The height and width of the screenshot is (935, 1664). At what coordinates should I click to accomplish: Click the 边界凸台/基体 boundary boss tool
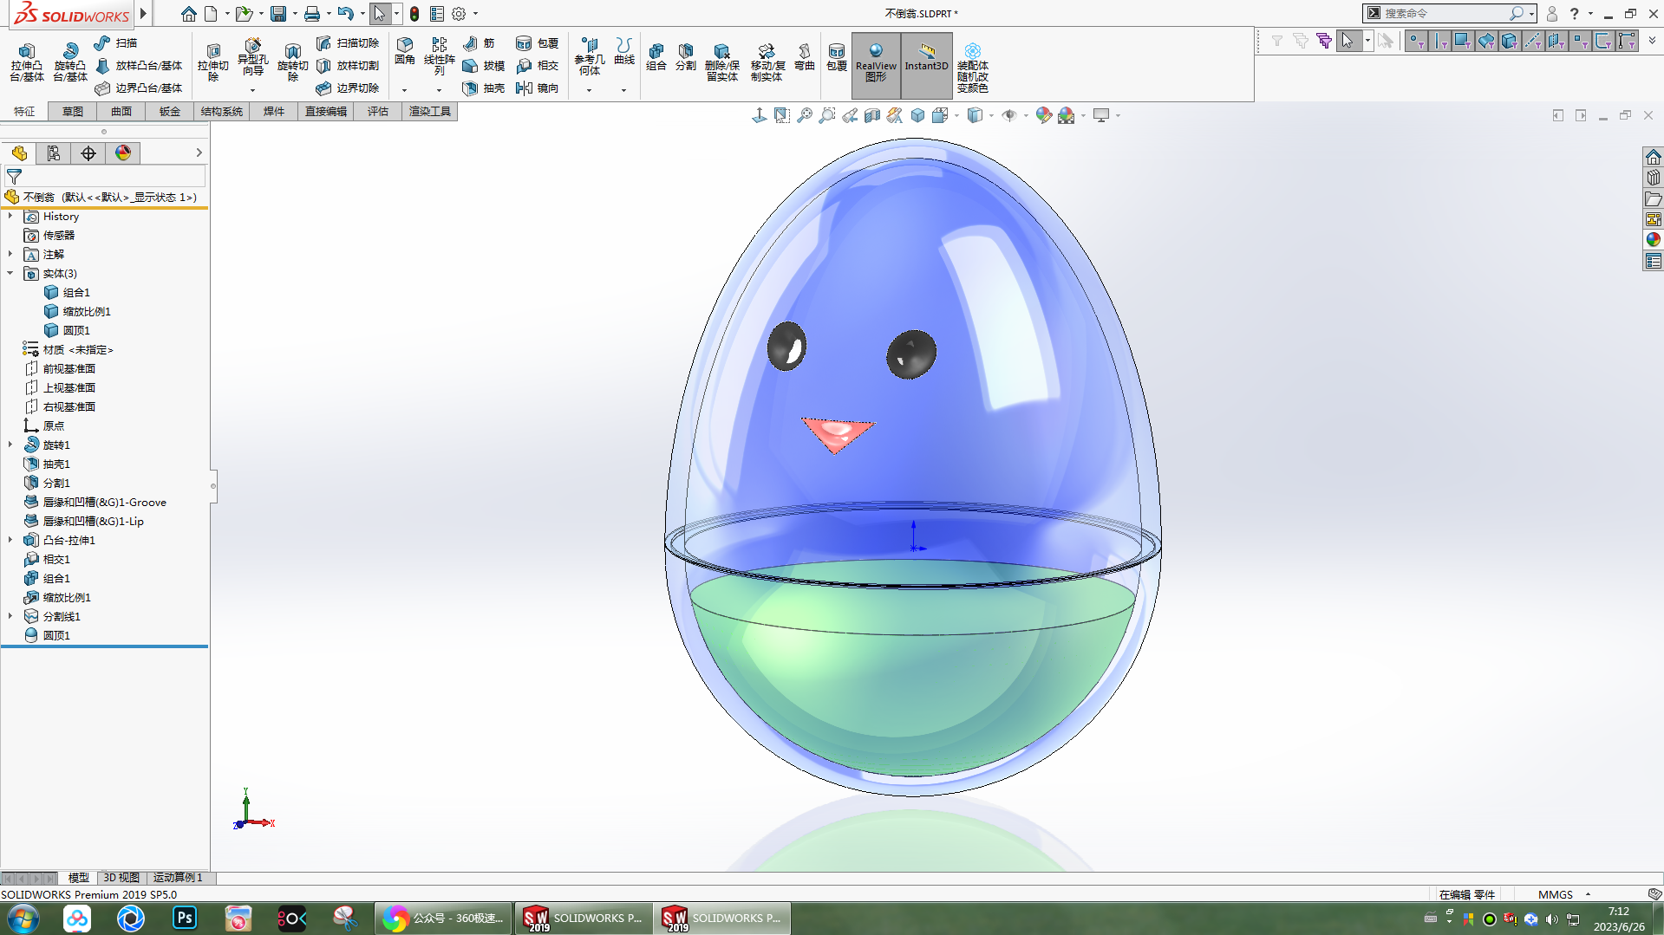click(139, 88)
